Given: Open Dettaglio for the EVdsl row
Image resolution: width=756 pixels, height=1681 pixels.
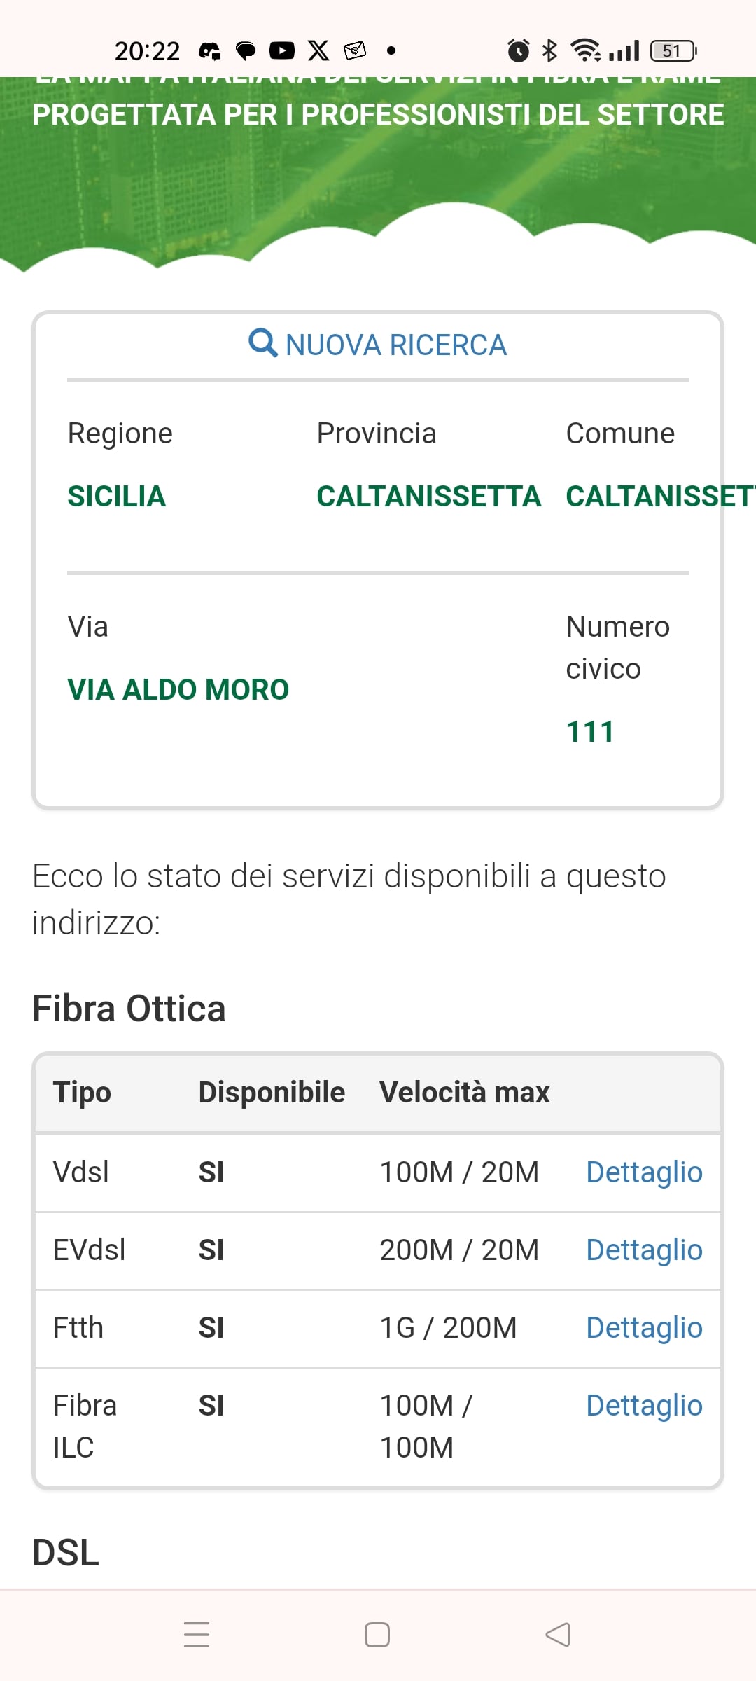Looking at the screenshot, I should [644, 1250].
